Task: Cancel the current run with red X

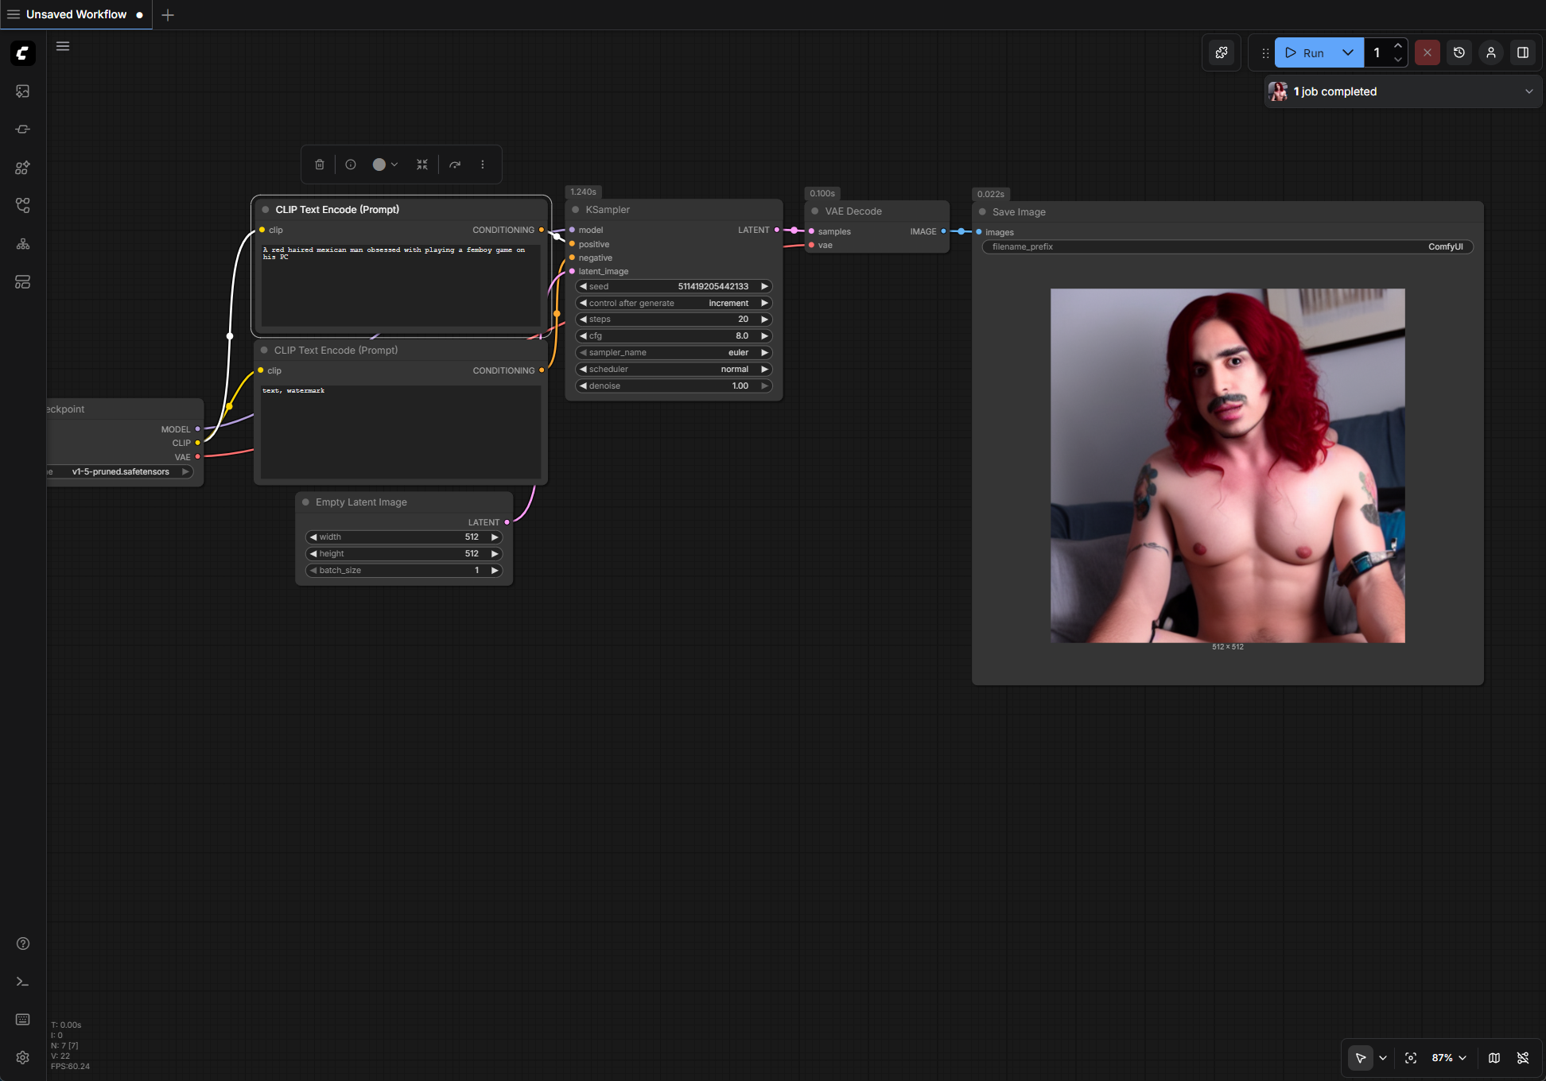Action: (x=1428, y=52)
